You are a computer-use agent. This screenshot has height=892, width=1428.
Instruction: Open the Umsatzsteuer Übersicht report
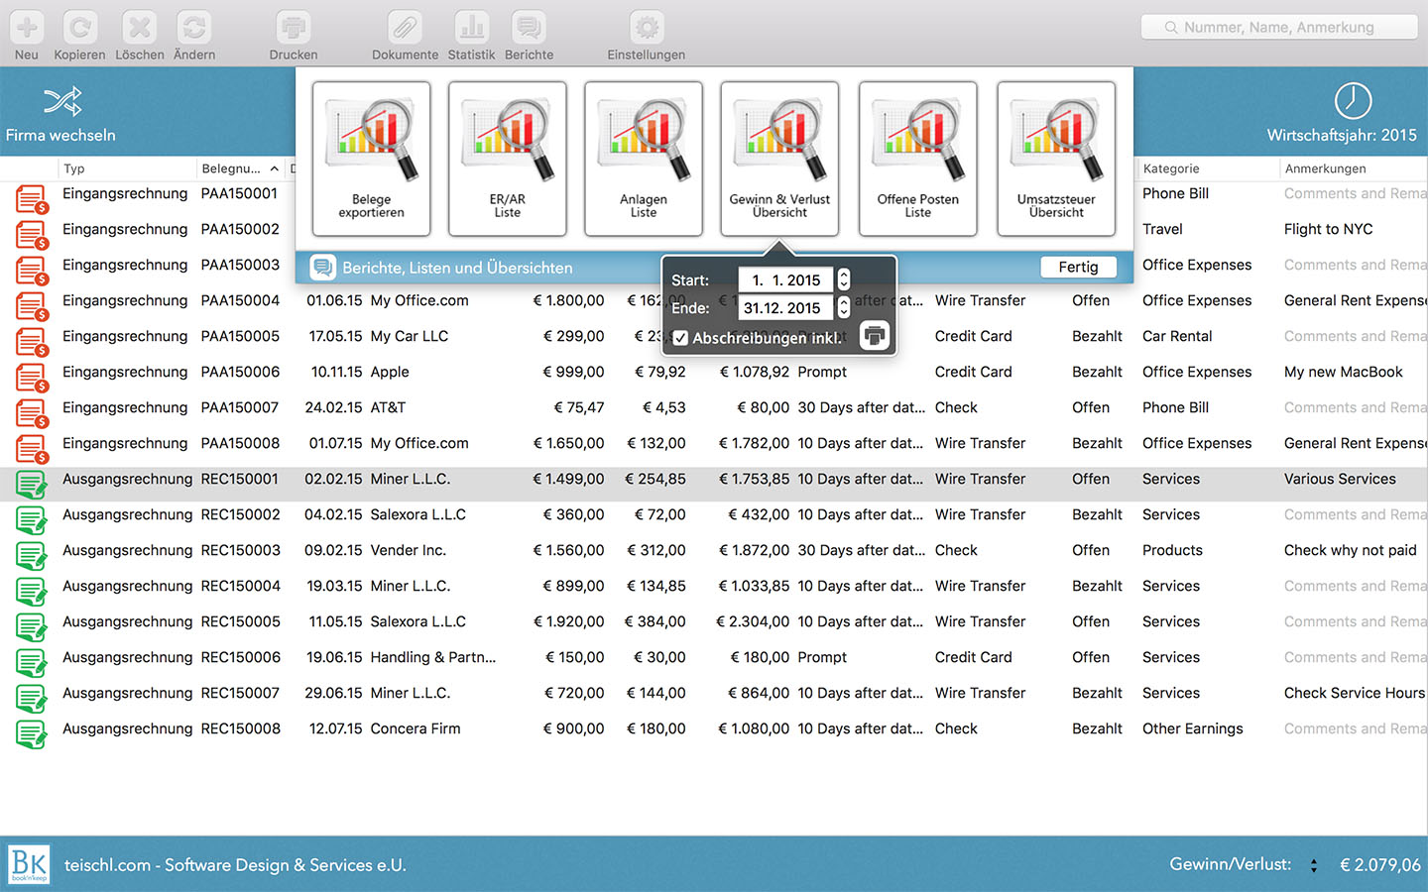tap(1056, 159)
